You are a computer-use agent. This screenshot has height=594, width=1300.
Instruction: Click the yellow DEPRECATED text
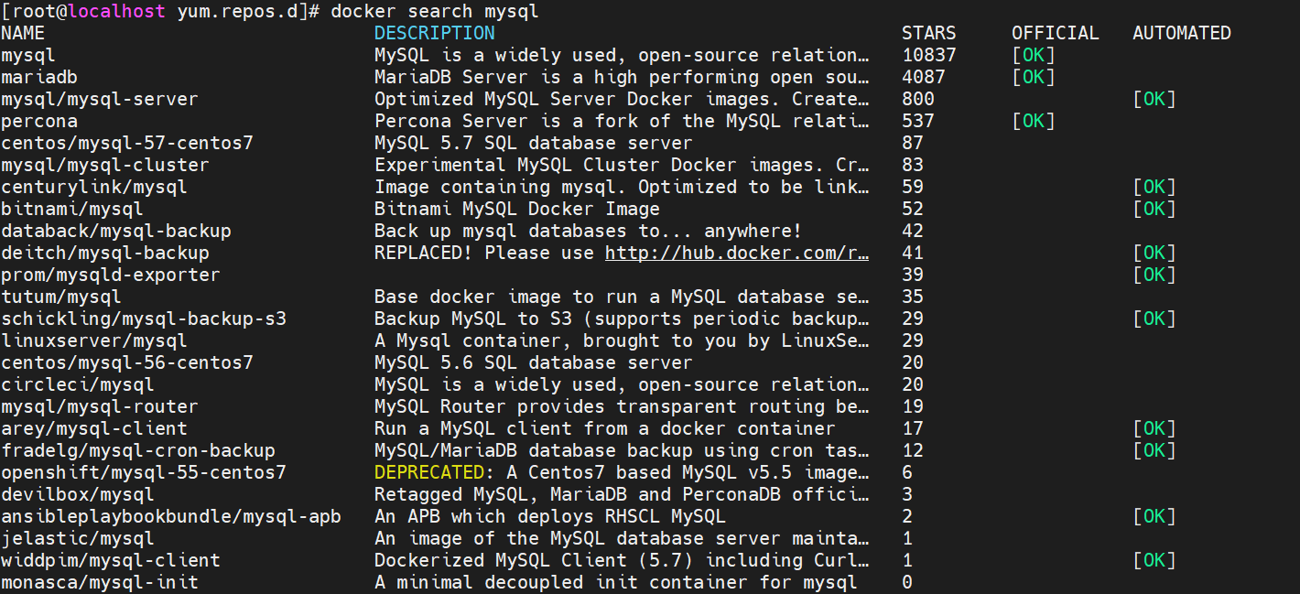pyautogui.click(x=428, y=472)
